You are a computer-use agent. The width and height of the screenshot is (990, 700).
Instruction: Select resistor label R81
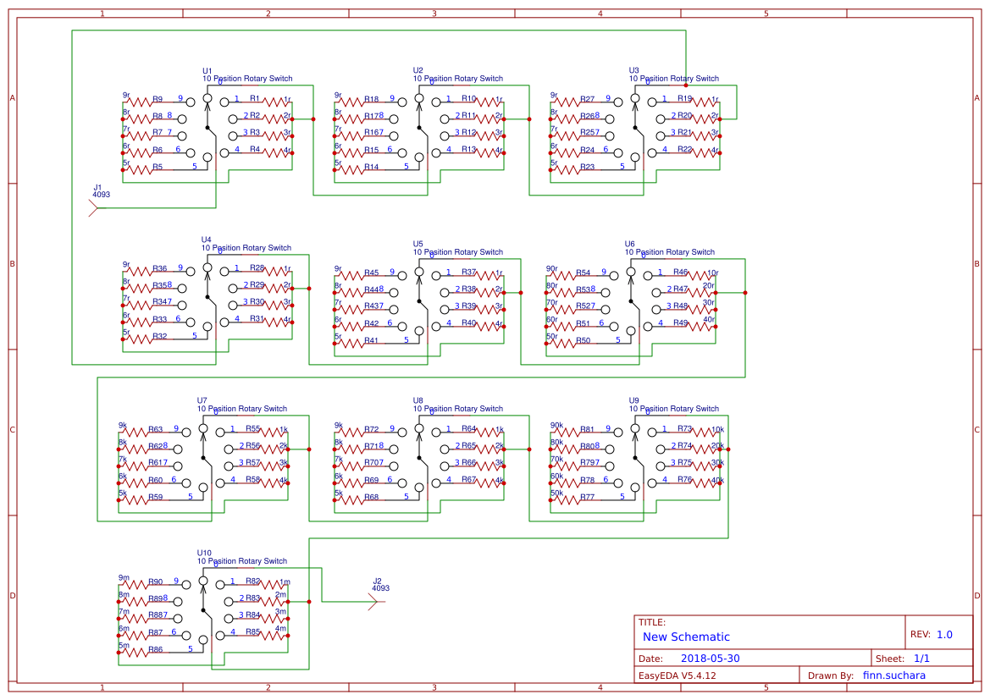587,430
